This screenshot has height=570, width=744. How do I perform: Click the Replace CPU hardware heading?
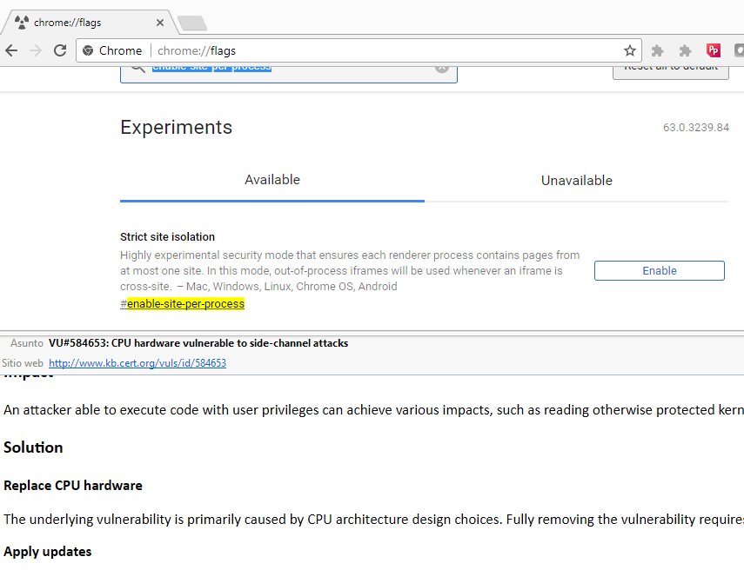coord(73,486)
